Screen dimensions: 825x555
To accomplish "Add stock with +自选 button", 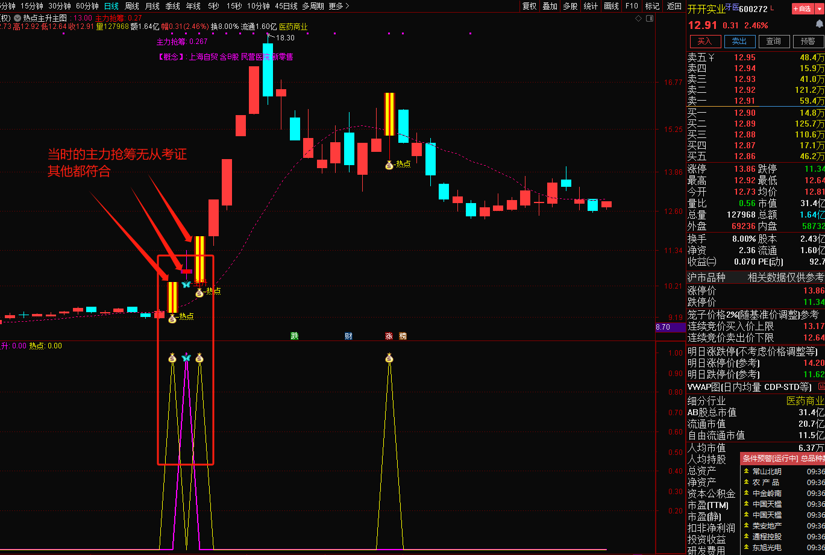I will tap(803, 8).
